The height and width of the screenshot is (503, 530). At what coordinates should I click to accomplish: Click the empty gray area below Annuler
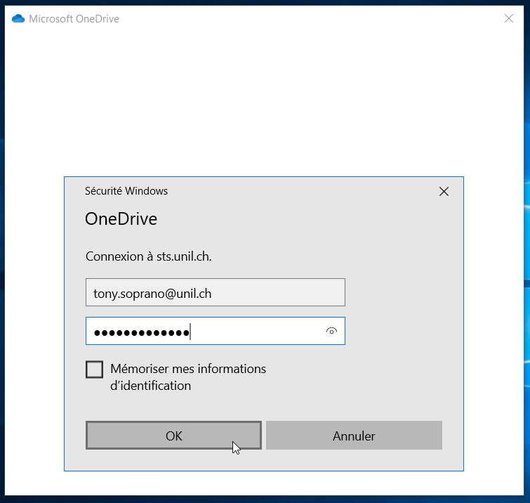point(354,460)
